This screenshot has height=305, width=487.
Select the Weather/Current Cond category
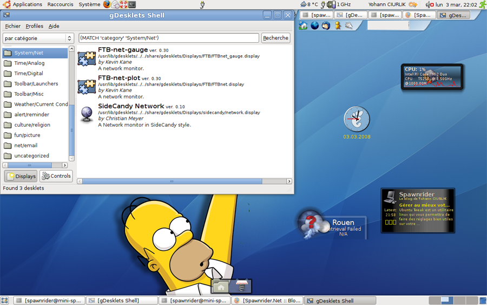35,104
